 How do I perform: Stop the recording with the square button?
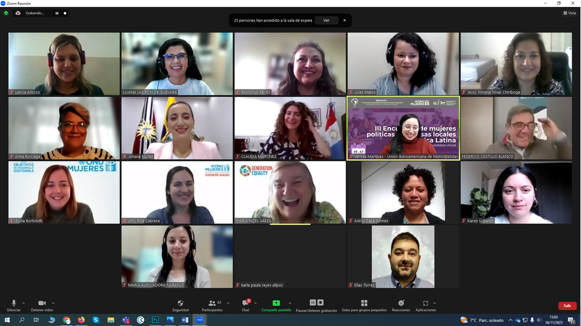point(65,13)
